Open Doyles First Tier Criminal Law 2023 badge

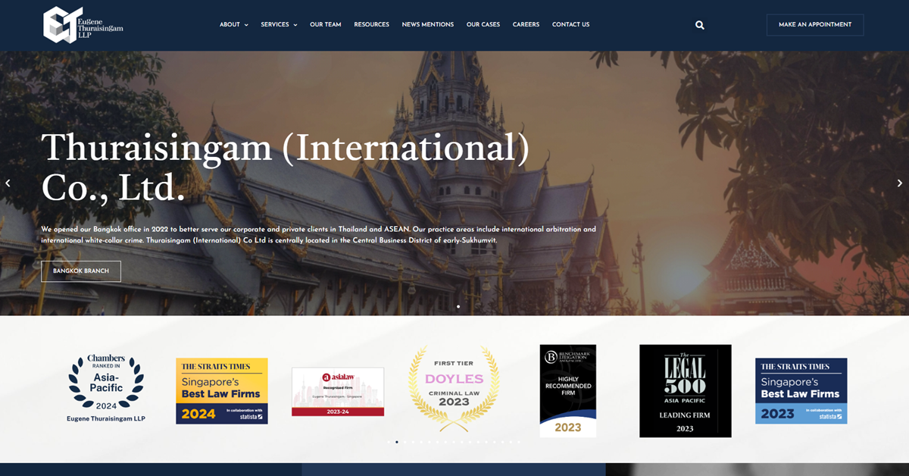(x=454, y=389)
